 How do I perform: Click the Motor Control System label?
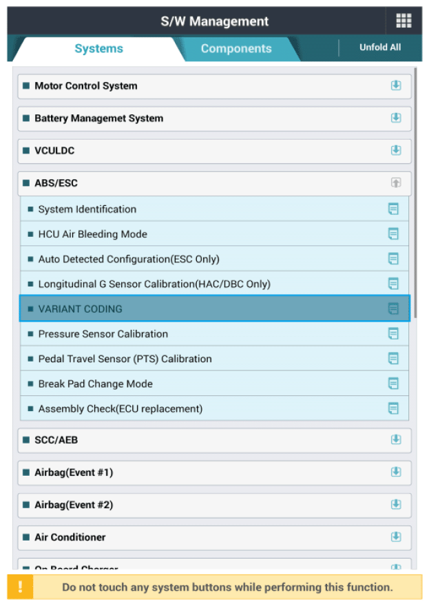(86, 86)
